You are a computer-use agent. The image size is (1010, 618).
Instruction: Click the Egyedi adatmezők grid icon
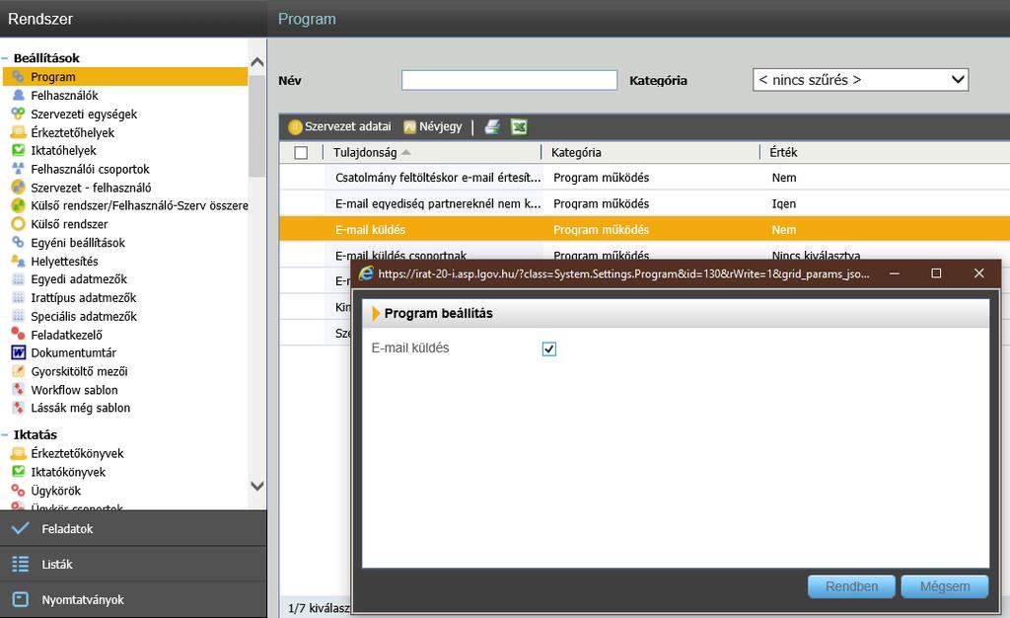point(18,279)
